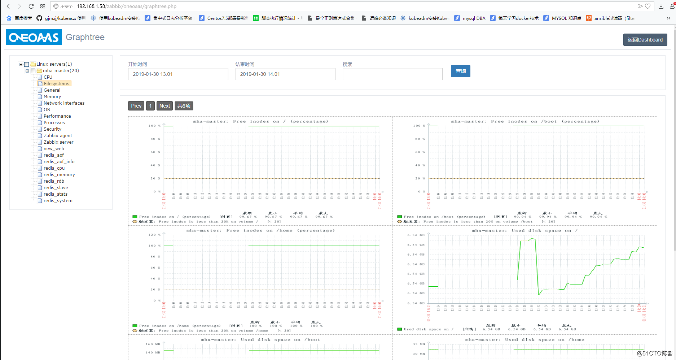Select the Processes tree item
Image resolution: width=676 pixels, height=360 pixels.
pyautogui.click(x=54, y=123)
